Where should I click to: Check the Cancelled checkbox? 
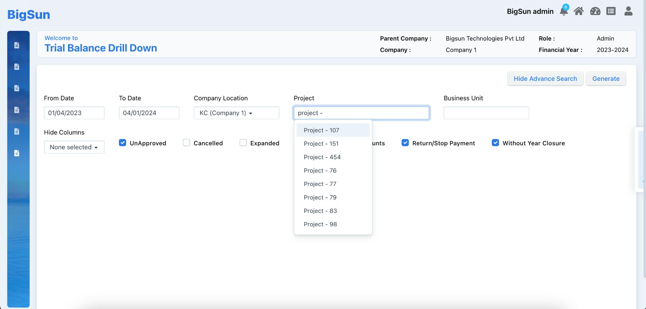point(186,143)
